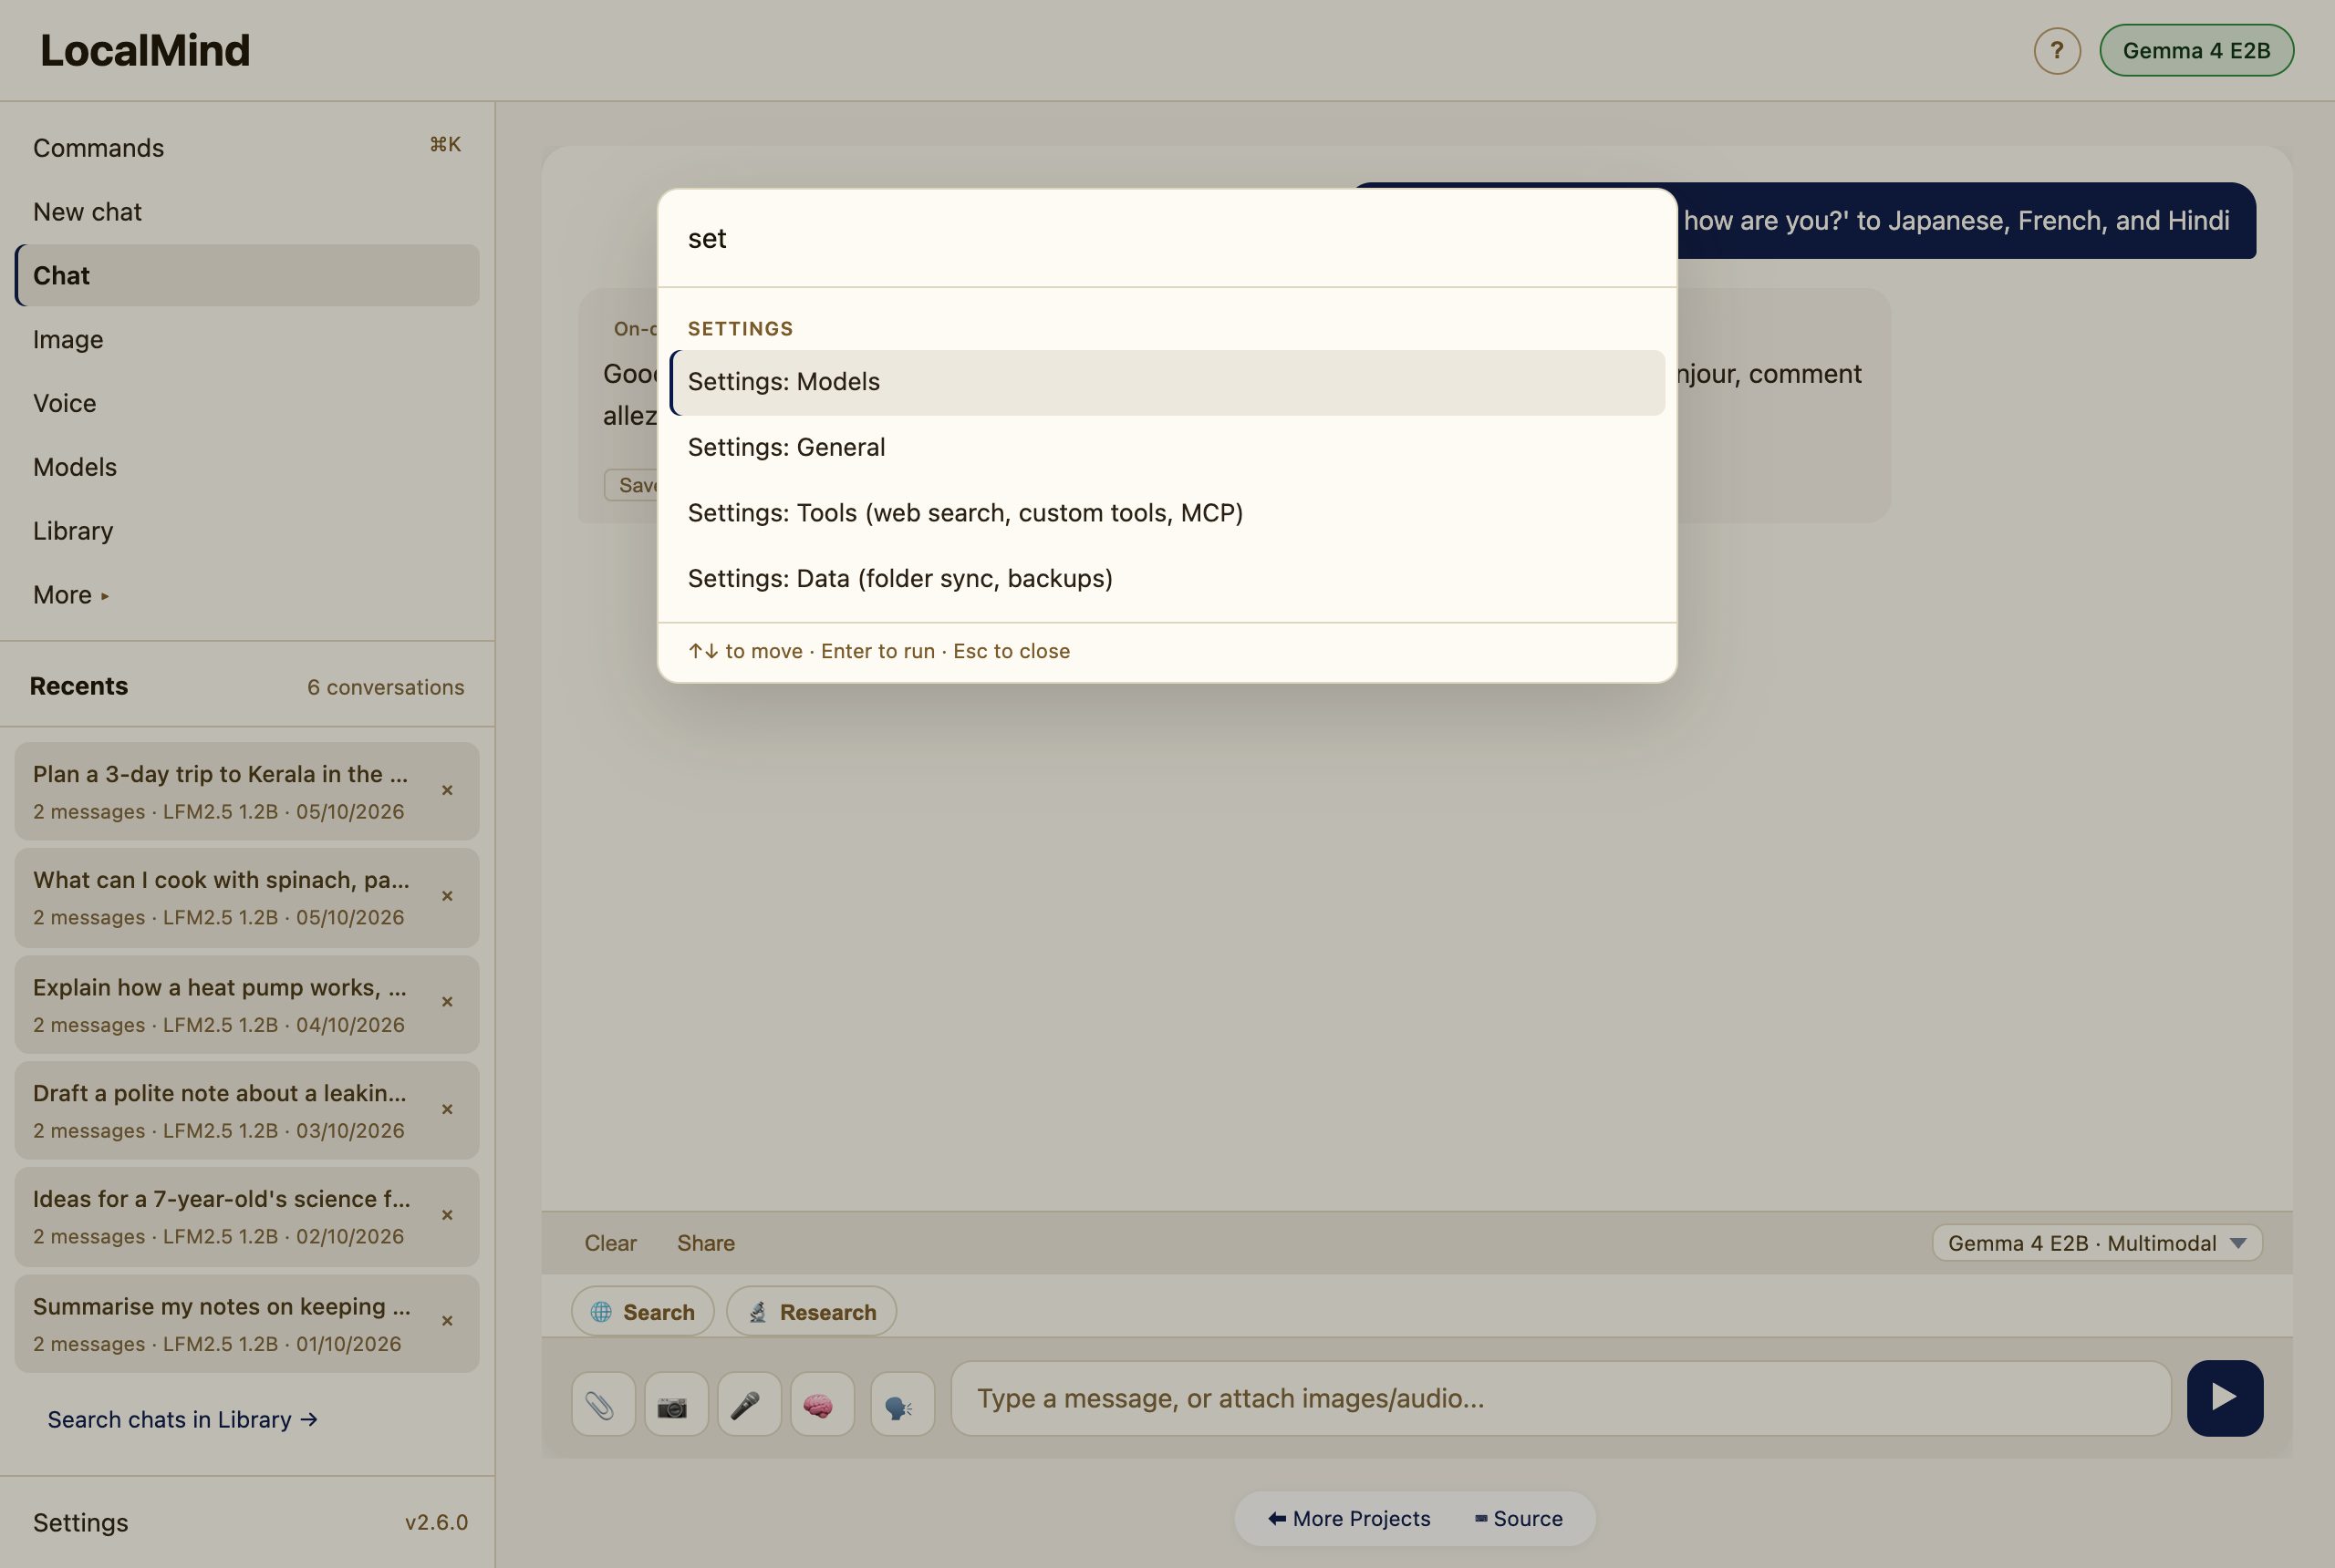
Task: Start a New chat from sidebar
Action: pyautogui.click(x=247, y=212)
